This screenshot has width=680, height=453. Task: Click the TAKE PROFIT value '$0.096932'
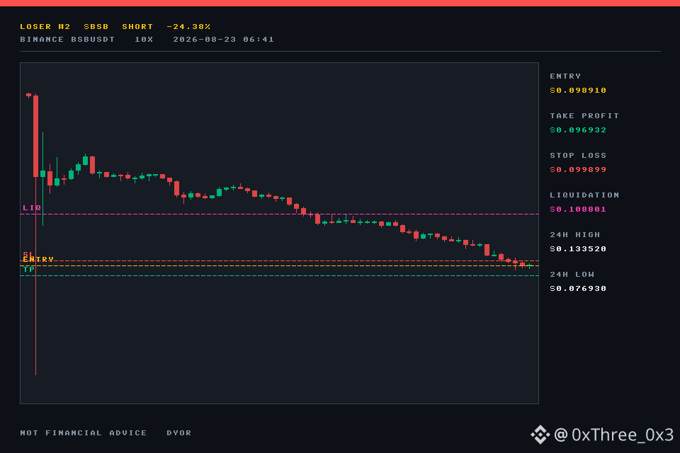pos(578,130)
